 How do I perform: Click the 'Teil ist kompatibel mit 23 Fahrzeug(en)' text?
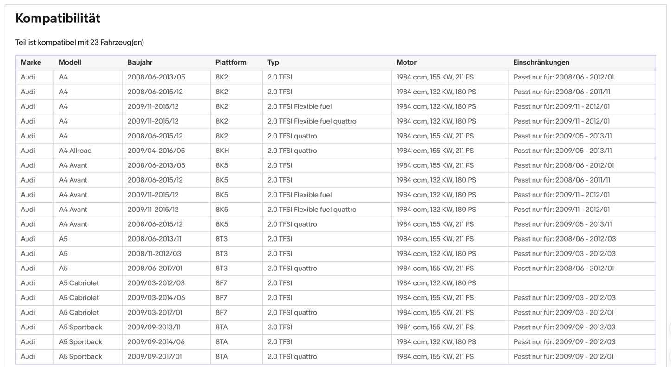click(79, 43)
